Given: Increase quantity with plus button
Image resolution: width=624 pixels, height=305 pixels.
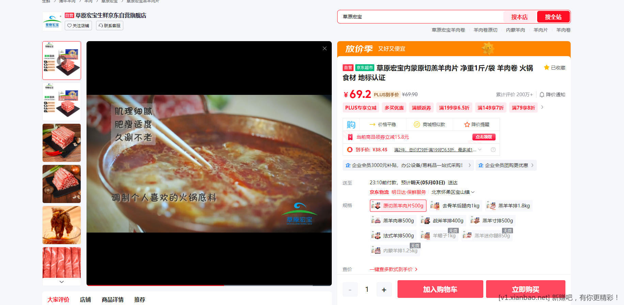Looking at the screenshot, I should [384, 290].
